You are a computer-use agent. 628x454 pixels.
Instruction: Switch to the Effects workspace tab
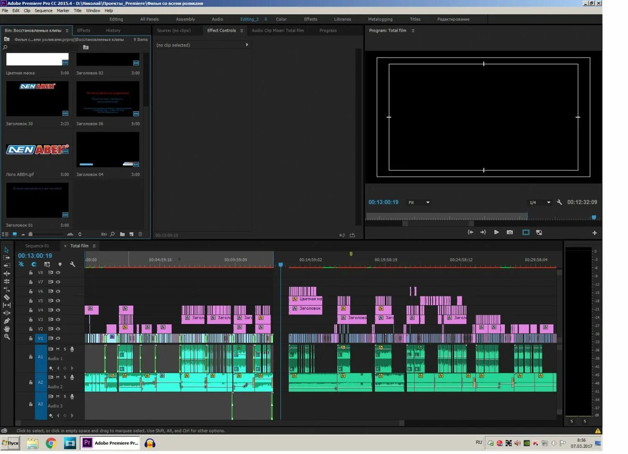pyautogui.click(x=310, y=19)
